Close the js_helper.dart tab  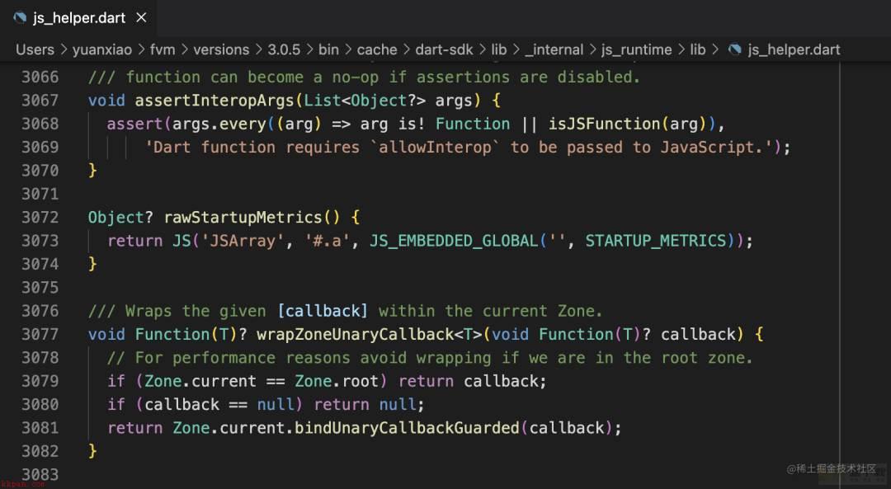142,17
